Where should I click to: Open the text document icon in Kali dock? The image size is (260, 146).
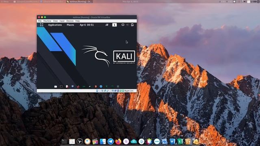point(67,86)
